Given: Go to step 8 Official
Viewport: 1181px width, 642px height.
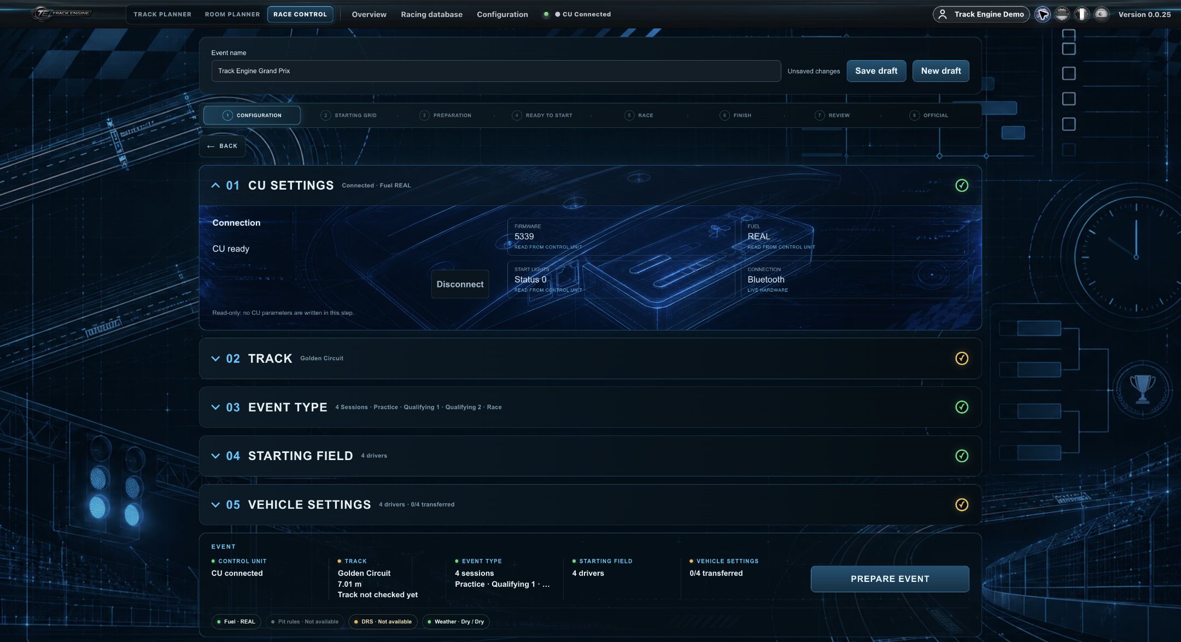Looking at the screenshot, I should click(x=929, y=115).
